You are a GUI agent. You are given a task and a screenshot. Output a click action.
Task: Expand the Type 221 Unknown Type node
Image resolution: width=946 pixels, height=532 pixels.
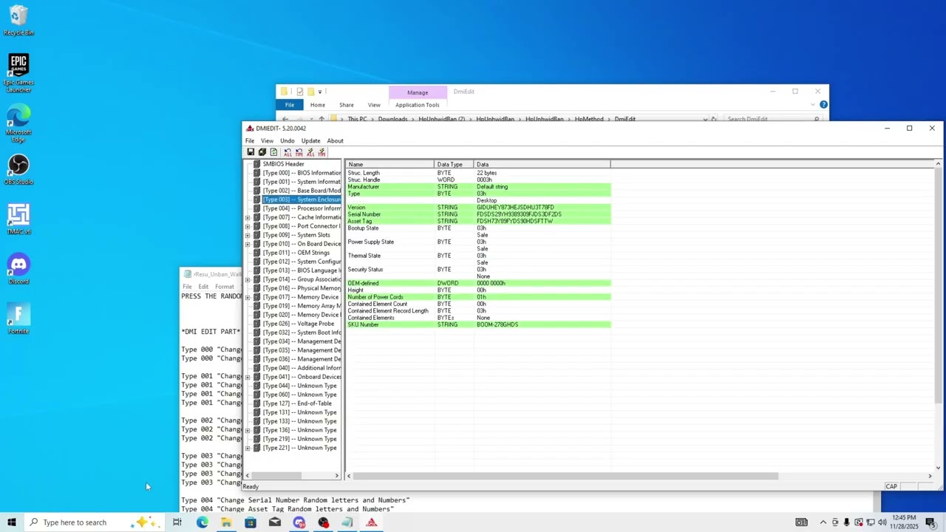(248, 448)
